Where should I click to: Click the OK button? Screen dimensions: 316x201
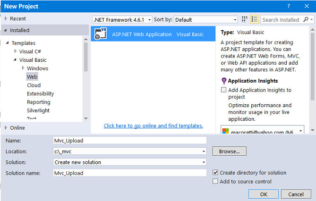click(264, 194)
